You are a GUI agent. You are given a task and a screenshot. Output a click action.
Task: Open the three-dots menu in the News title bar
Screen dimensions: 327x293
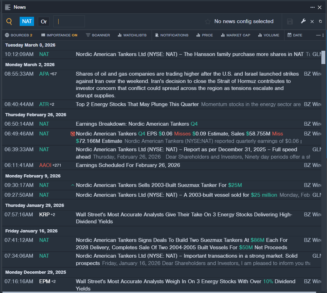[312, 7]
